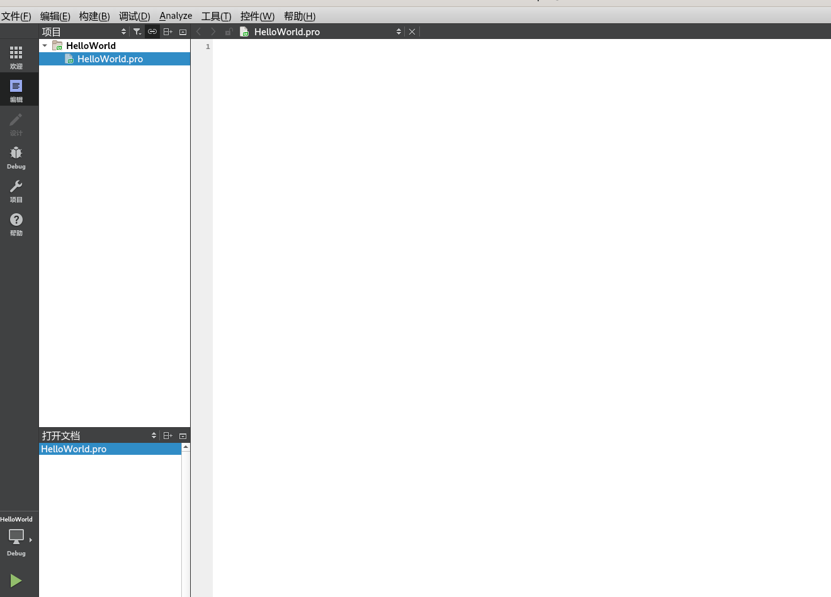Open the File (文件) menu

pos(16,16)
